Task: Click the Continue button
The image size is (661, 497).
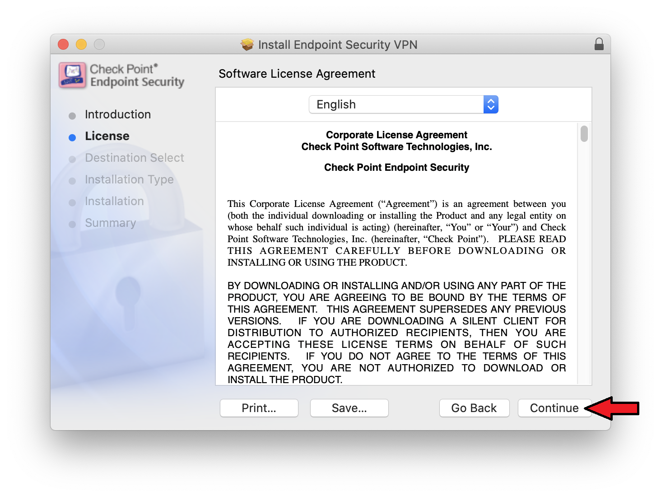Action: pos(554,408)
